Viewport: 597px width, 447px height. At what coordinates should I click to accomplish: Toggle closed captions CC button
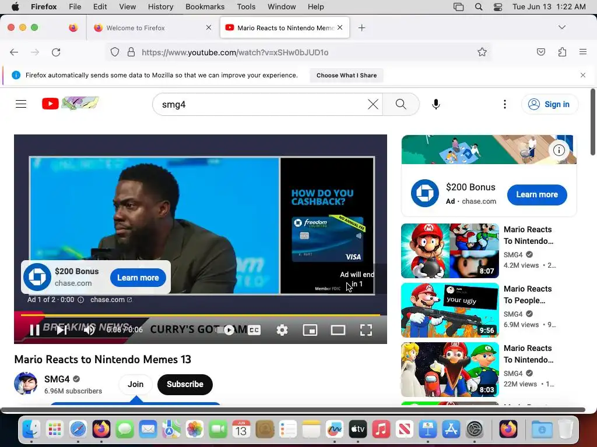pyautogui.click(x=254, y=330)
